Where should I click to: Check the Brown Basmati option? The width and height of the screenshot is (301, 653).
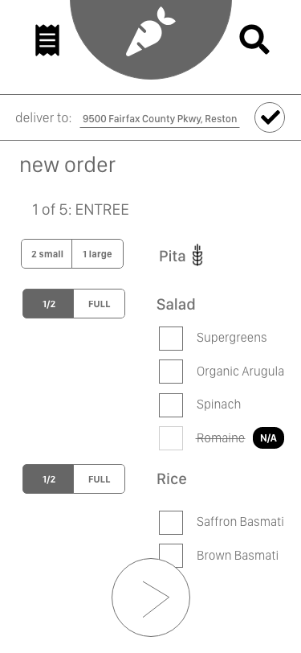click(171, 556)
